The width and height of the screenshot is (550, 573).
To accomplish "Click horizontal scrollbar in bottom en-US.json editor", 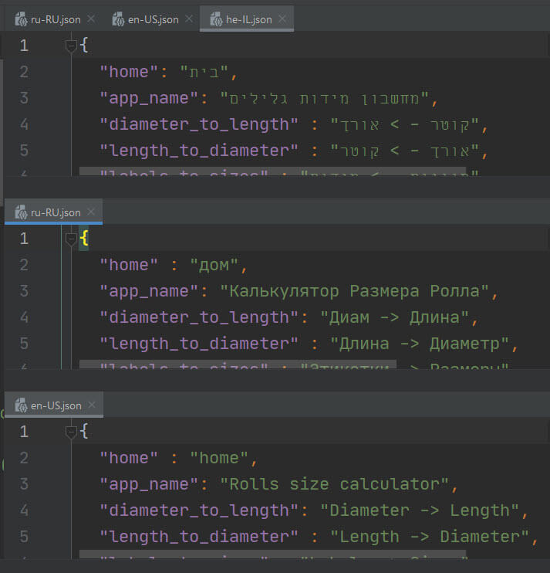I will coord(272,554).
